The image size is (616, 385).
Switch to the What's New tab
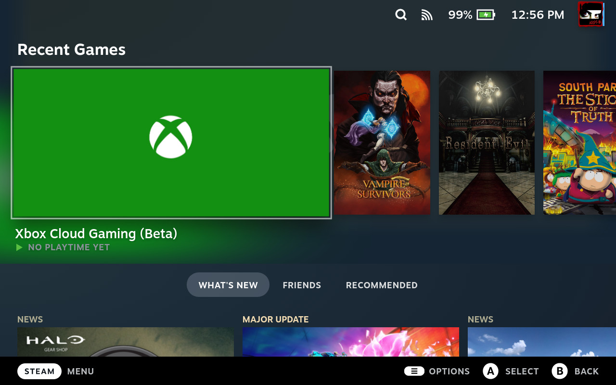pos(228,285)
